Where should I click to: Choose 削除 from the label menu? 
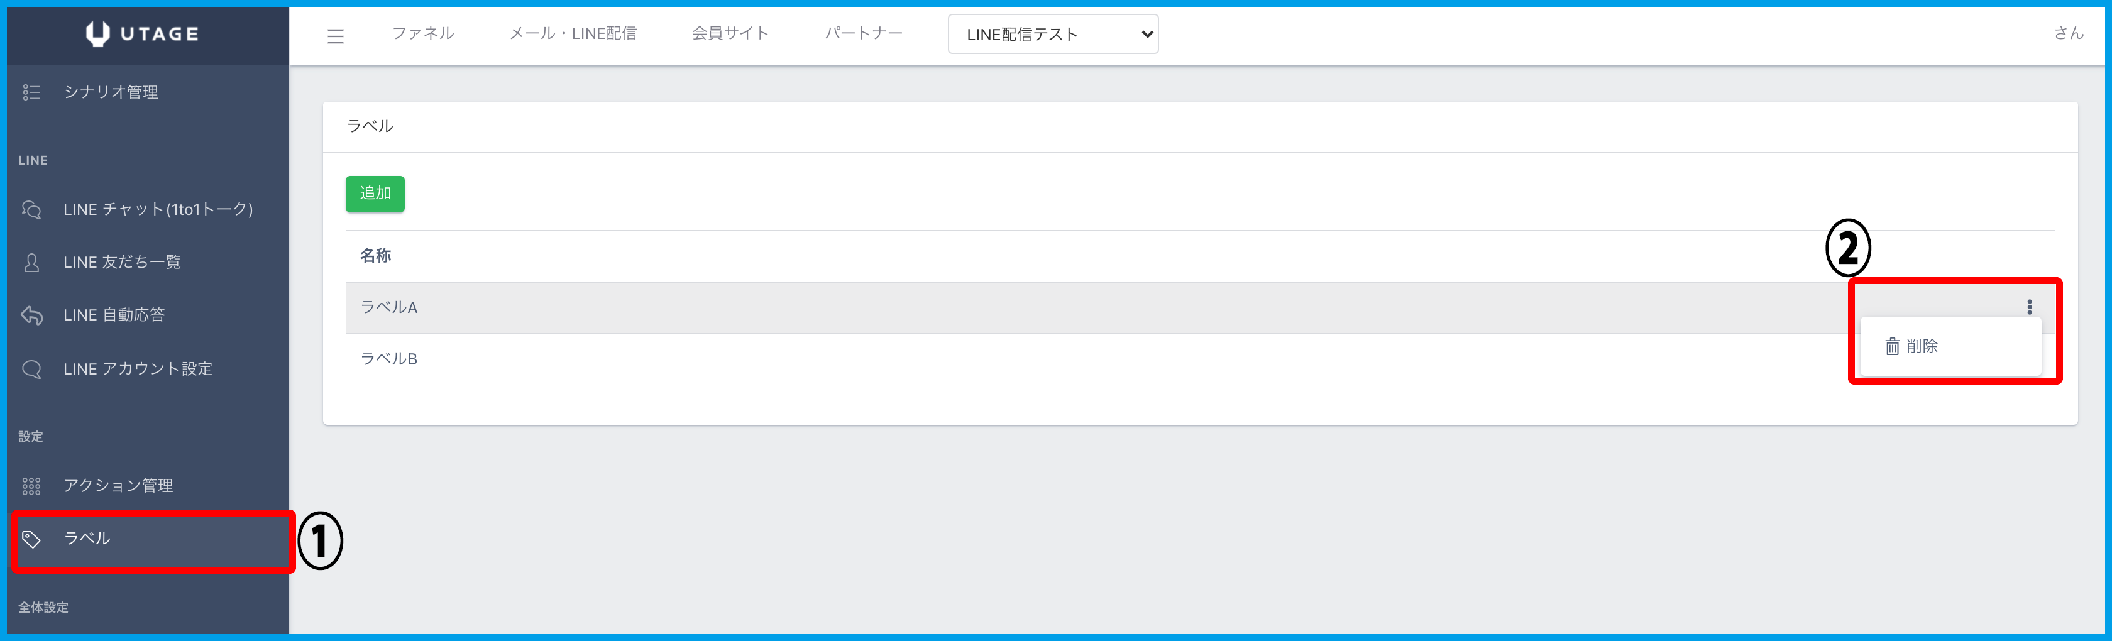[x=1921, y=347]
